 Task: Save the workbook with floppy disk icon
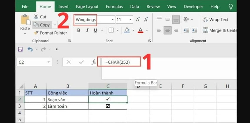tap(20, 49)
